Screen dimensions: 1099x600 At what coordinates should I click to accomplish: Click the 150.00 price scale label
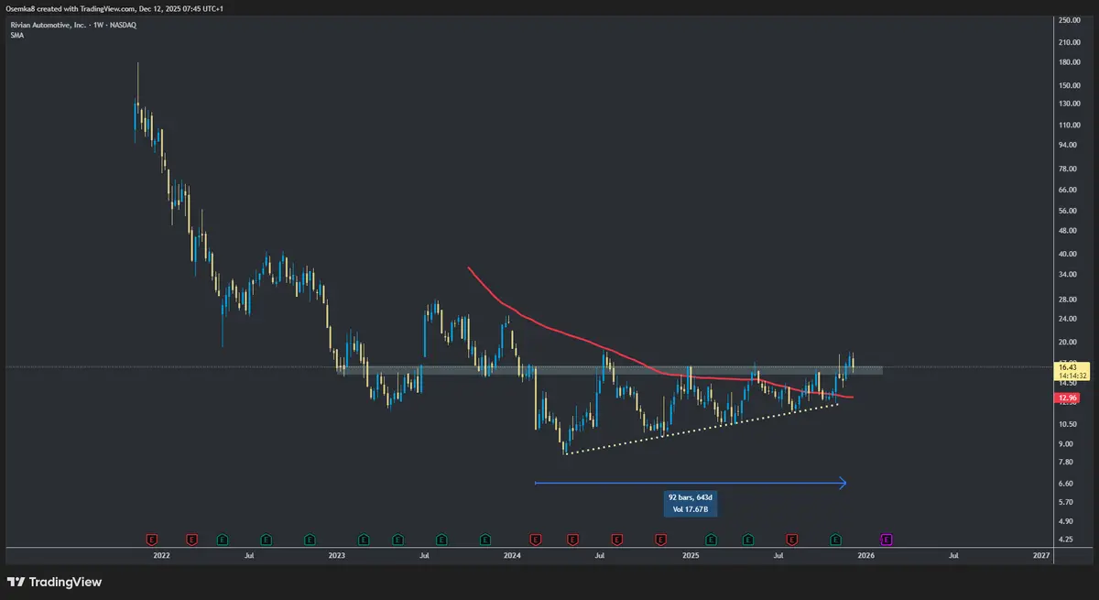click(1069, 85)
